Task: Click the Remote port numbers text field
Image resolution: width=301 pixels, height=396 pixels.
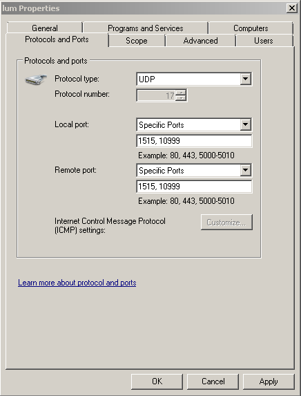Action: click(x=194, y=187)
